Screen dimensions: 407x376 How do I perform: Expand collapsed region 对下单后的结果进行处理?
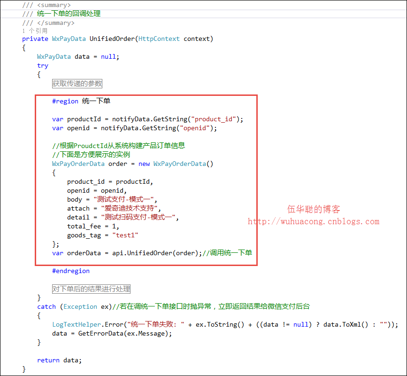[91, 289]
